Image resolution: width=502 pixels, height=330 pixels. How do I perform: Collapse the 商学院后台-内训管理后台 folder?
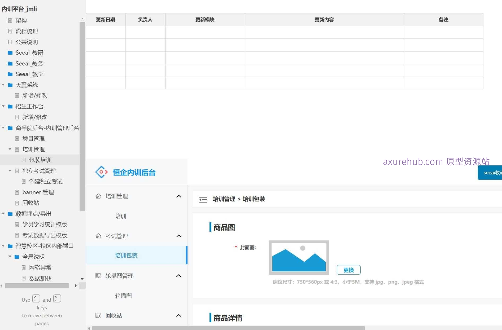click(3, 128)
